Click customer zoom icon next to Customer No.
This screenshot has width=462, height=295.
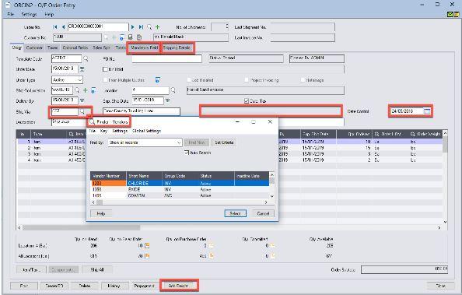pos(121,37)
